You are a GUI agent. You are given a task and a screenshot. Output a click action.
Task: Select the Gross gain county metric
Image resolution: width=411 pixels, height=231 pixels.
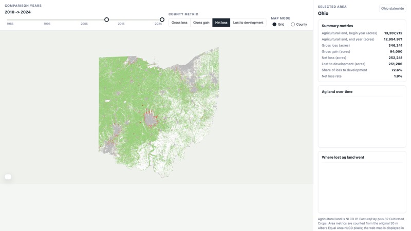[x=201, y=23]
